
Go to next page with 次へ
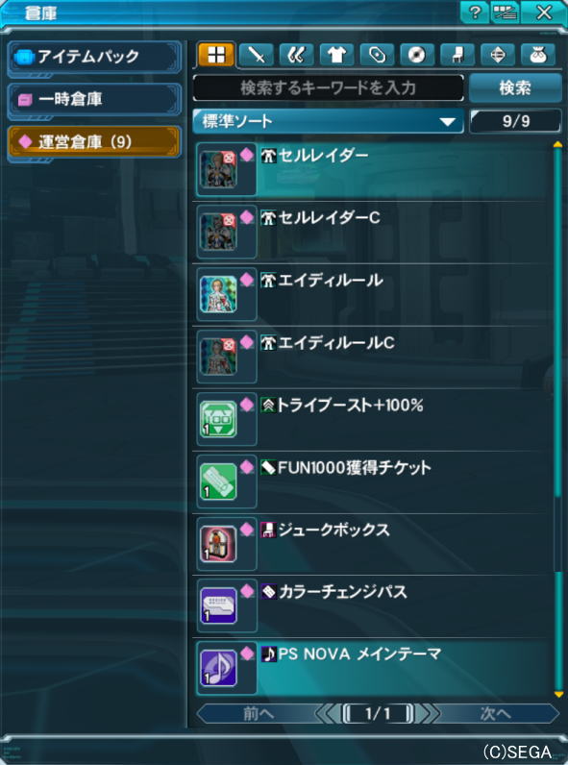click(495, 714)
